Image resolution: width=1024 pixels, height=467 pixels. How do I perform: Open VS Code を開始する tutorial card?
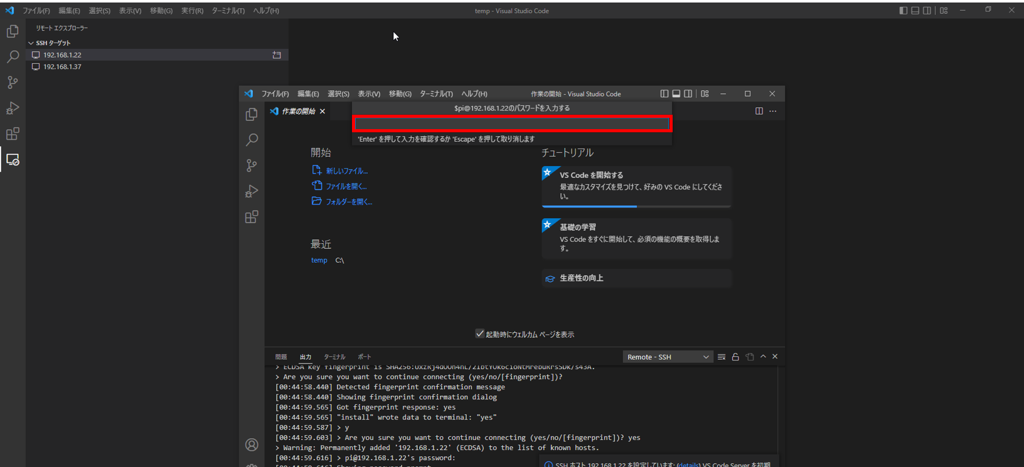point(637,187)
